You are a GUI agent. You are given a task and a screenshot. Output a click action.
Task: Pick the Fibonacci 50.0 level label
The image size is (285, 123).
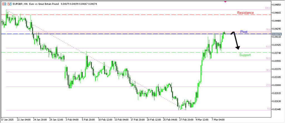click(268, 58)
